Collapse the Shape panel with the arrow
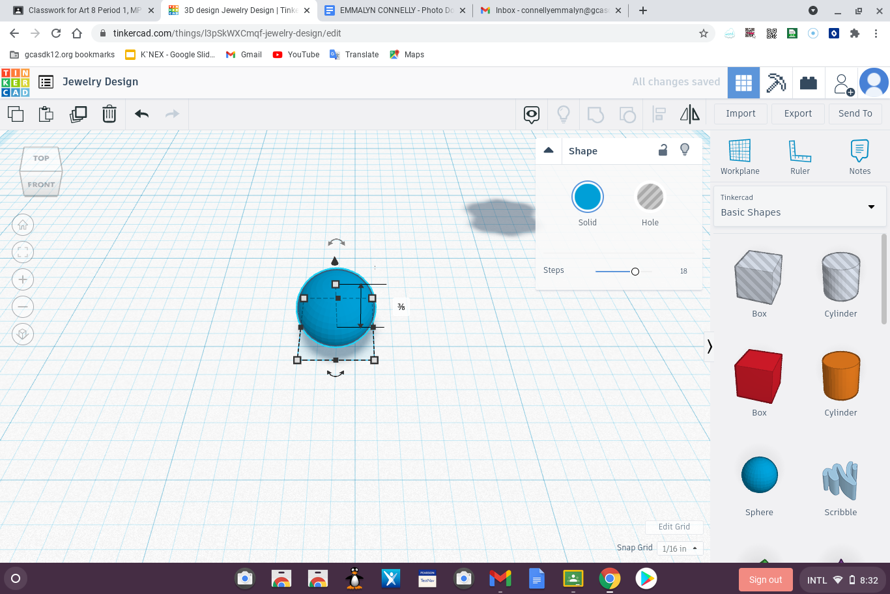 tap(549, 150)
